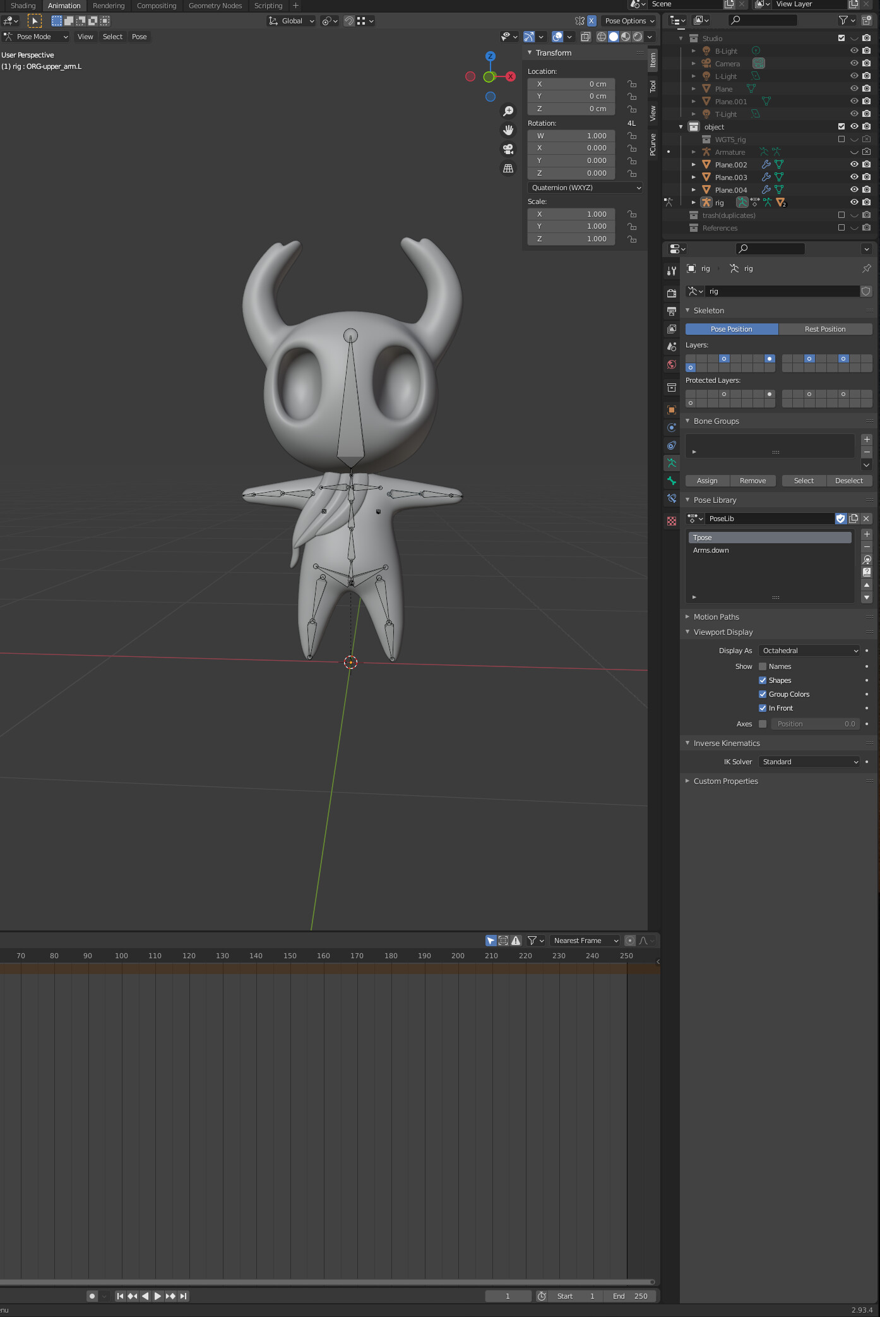Image resolution: width=880 pixels, height=1317 pixels.
Task: Expand Plane.003 in outliner tree
Action: pyautogui.click(x=694, y=177)
